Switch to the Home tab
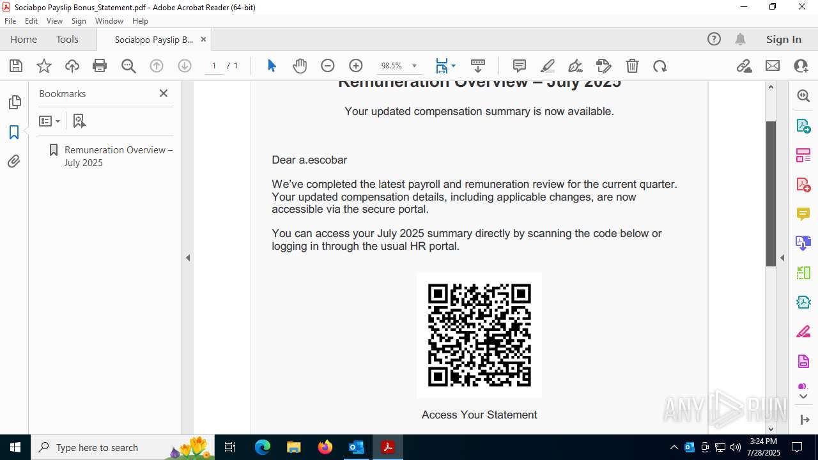 point(24,39)
